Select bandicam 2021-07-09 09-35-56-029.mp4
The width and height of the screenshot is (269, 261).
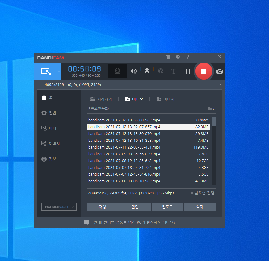click(x=148, y=154)
